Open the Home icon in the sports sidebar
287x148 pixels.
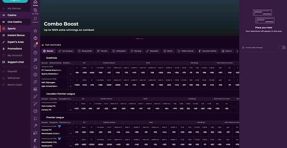pyautogui.click(x=35, y=3)
